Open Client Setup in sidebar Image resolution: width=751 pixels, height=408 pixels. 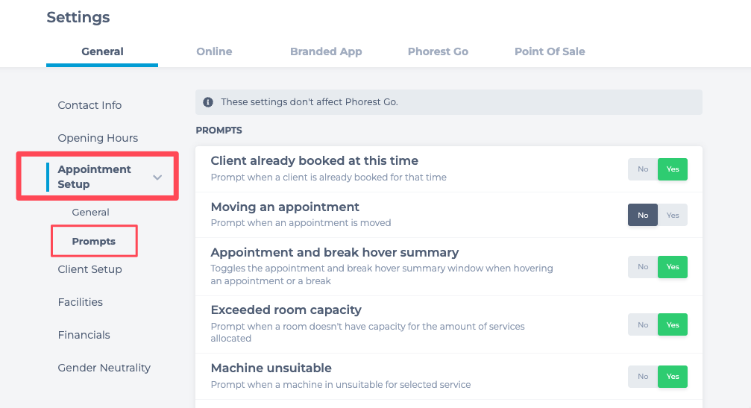tap(89, 269)
